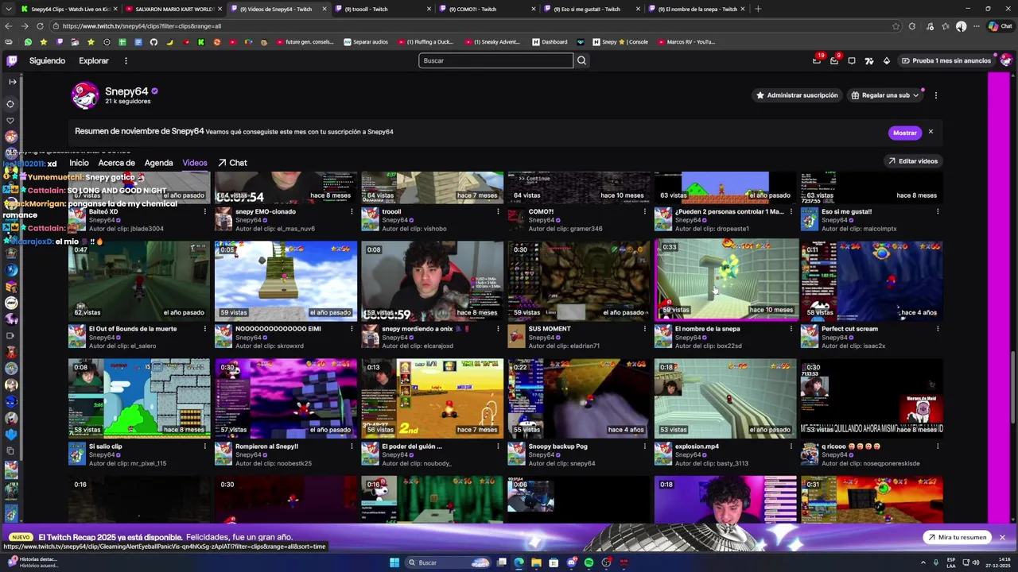Click Administrar suscripción button
The width and height of the screenshot is (1018, 572).
pos(796,95)
